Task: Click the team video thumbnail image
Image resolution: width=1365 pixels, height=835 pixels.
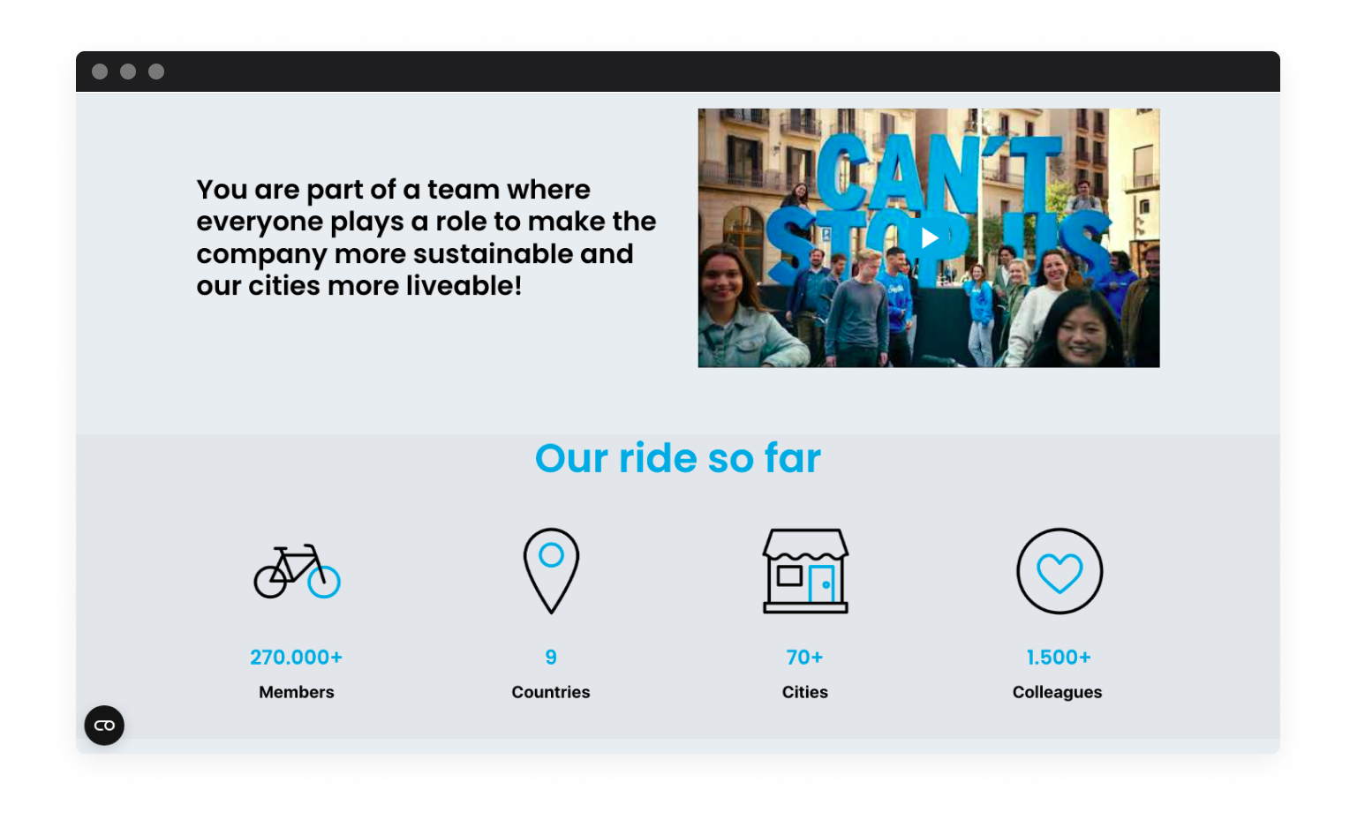Action: coord(929,238)
